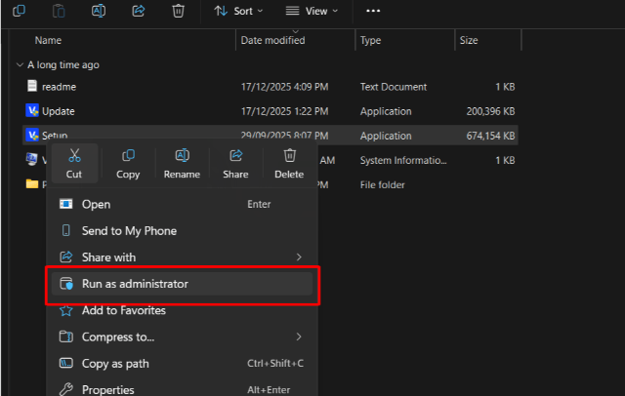
Task: Select the Update application icon
Action: [x=32, y=110]
